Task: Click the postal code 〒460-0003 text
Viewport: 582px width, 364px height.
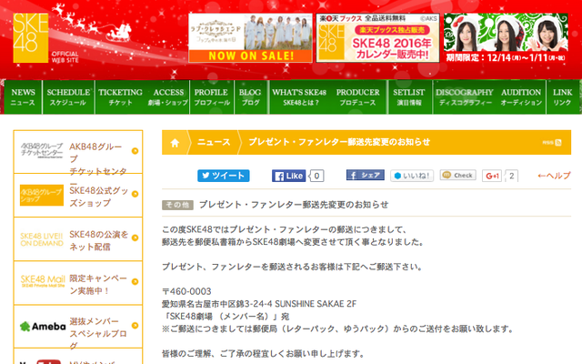Action: [186, 291]
